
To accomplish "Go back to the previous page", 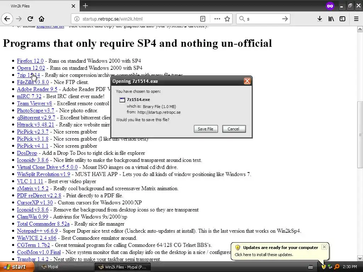I will 7,19.
